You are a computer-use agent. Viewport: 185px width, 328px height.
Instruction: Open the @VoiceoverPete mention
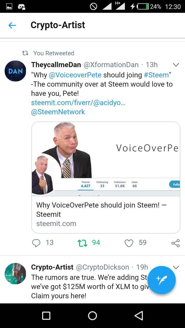(x=75, y=75)
